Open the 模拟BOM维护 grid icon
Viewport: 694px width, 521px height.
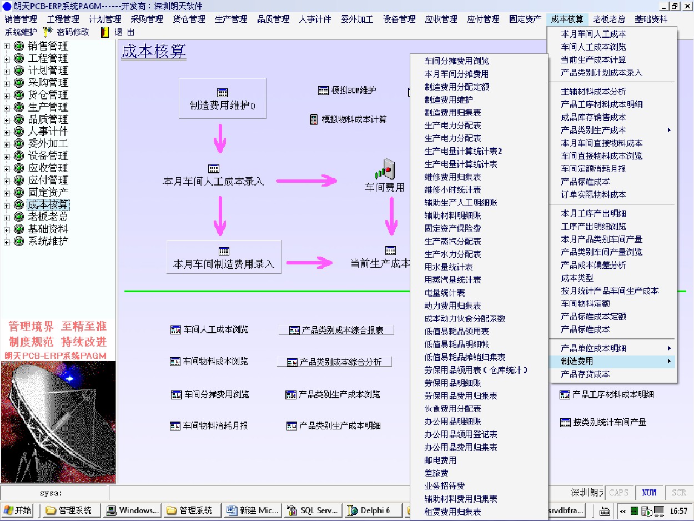click(x=324, y=91)
